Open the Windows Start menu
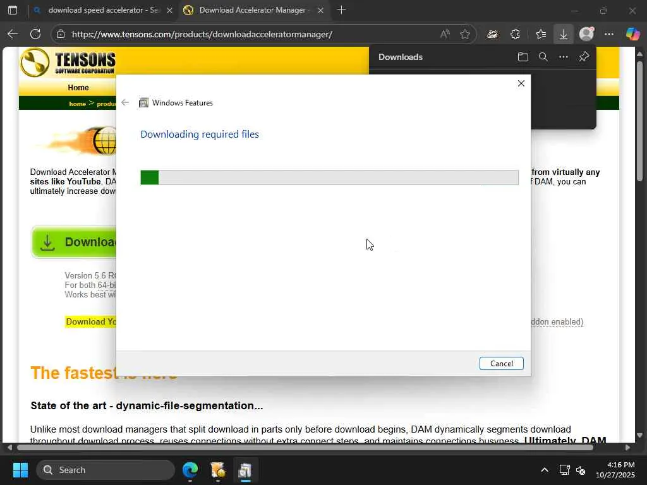Image resolution: width=647 pixels, height=485 pixels. pyautogui.click(x=20, y=470)
